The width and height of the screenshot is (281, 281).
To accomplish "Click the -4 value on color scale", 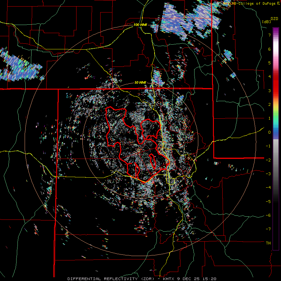I will pyautogui.click(x=268, y=188).
